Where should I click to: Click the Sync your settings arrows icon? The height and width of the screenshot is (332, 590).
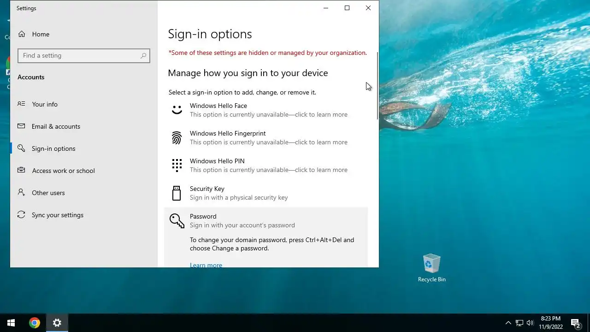[x=21, y=215]
